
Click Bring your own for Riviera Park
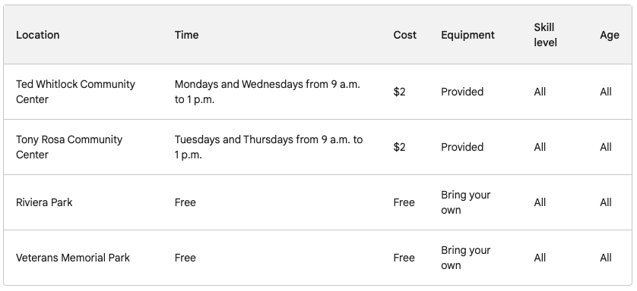pos(465,202)
